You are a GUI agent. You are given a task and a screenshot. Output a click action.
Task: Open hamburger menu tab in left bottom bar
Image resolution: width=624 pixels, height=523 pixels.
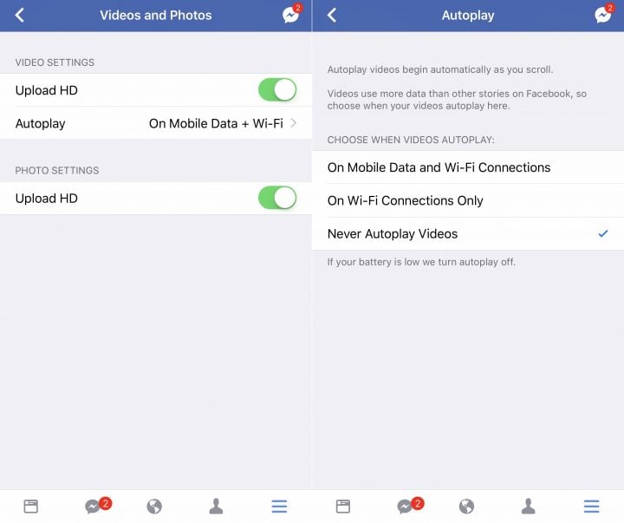click(279, 507)
